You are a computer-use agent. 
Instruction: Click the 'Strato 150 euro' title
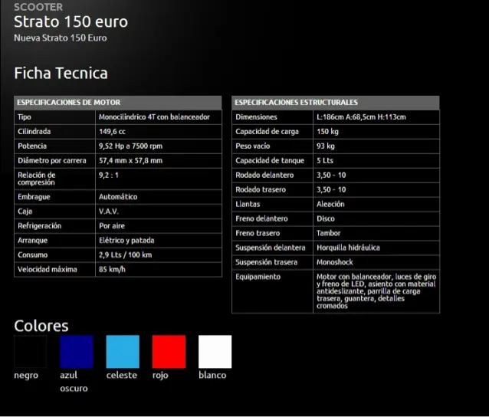71,21
